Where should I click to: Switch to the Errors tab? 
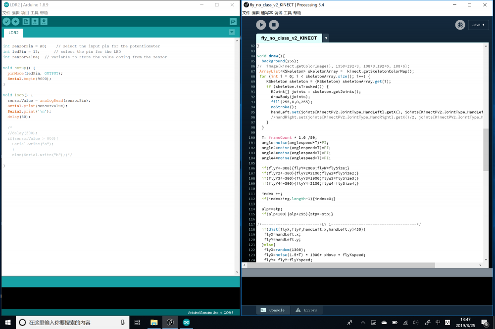coord(306,310)
